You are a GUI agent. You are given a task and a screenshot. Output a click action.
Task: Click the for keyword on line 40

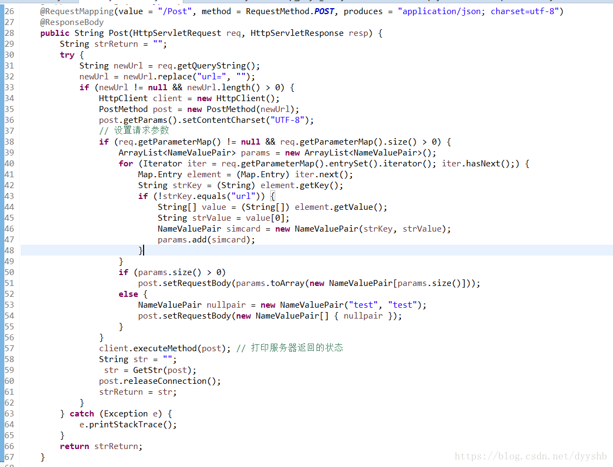coord(126,164)
